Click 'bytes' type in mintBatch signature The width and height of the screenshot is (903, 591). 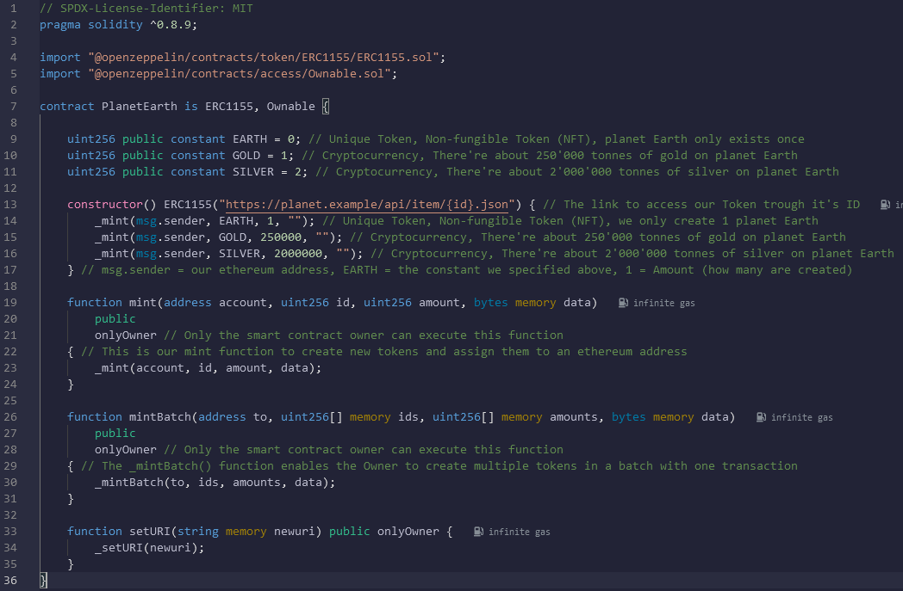coord(629,417)
